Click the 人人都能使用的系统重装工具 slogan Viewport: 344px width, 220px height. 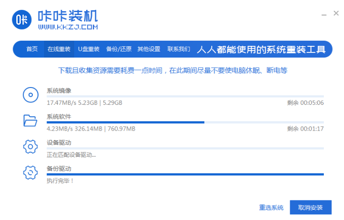click(261, 49)
